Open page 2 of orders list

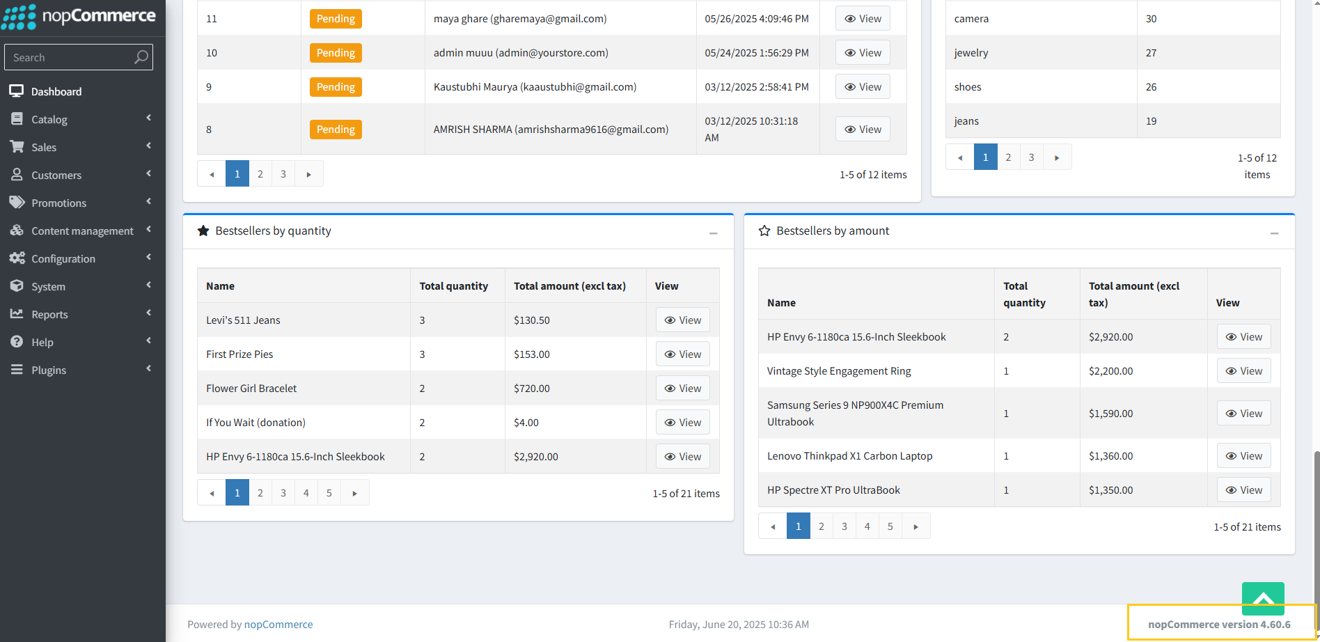(260, 174)
